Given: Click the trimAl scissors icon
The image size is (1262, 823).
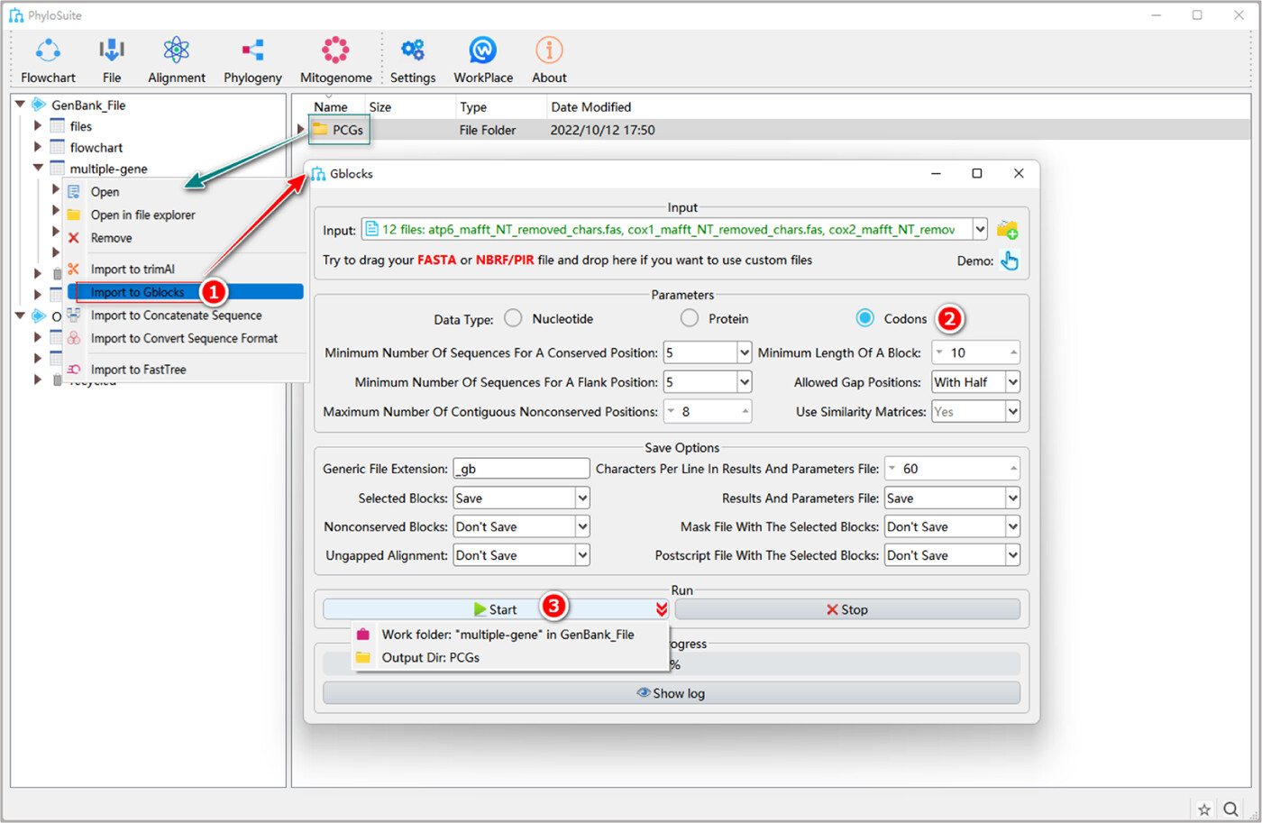Looking at the screenshot, I should click(74, 269).
